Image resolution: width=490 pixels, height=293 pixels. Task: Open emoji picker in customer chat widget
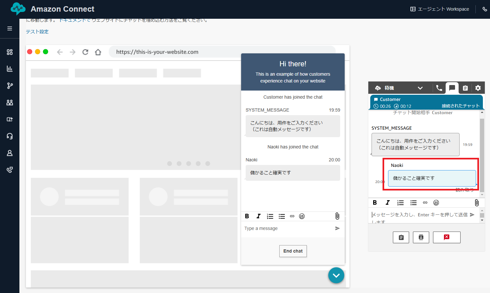point(302,216)
